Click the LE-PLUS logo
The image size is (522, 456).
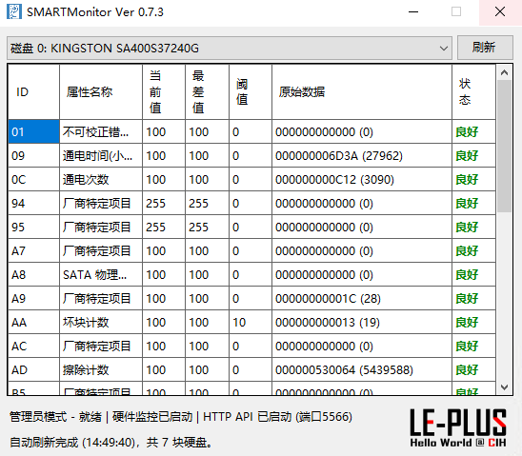(458, 427)
